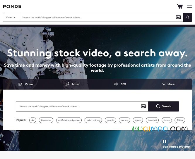Pick the people popular tag

coord(110,120)
